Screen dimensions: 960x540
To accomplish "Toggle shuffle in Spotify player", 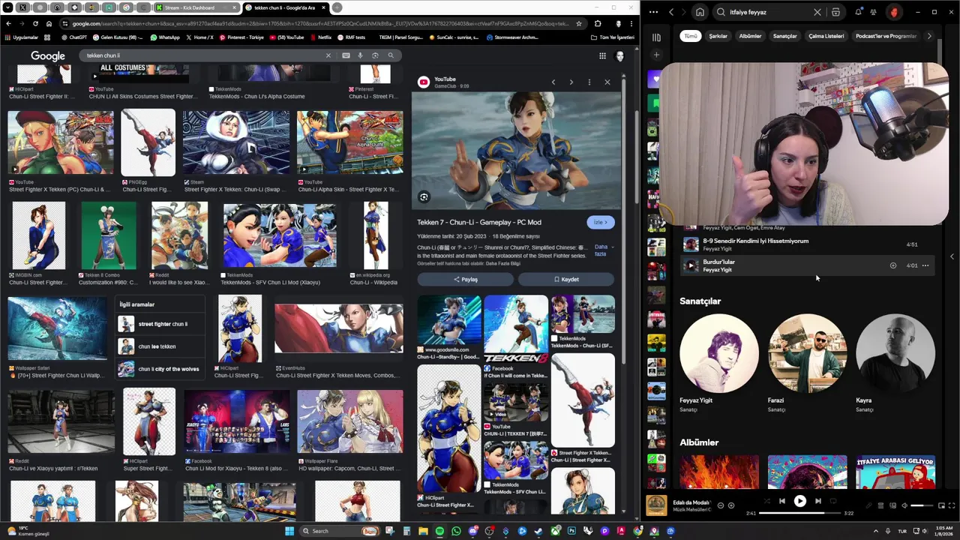I will click(766, 501).
